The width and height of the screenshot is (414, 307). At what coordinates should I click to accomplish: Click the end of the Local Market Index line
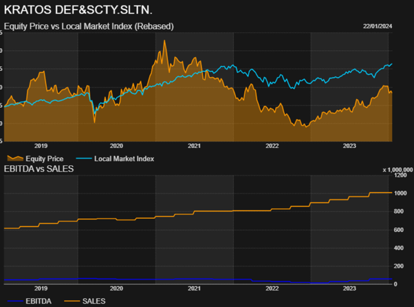[392, 64]
